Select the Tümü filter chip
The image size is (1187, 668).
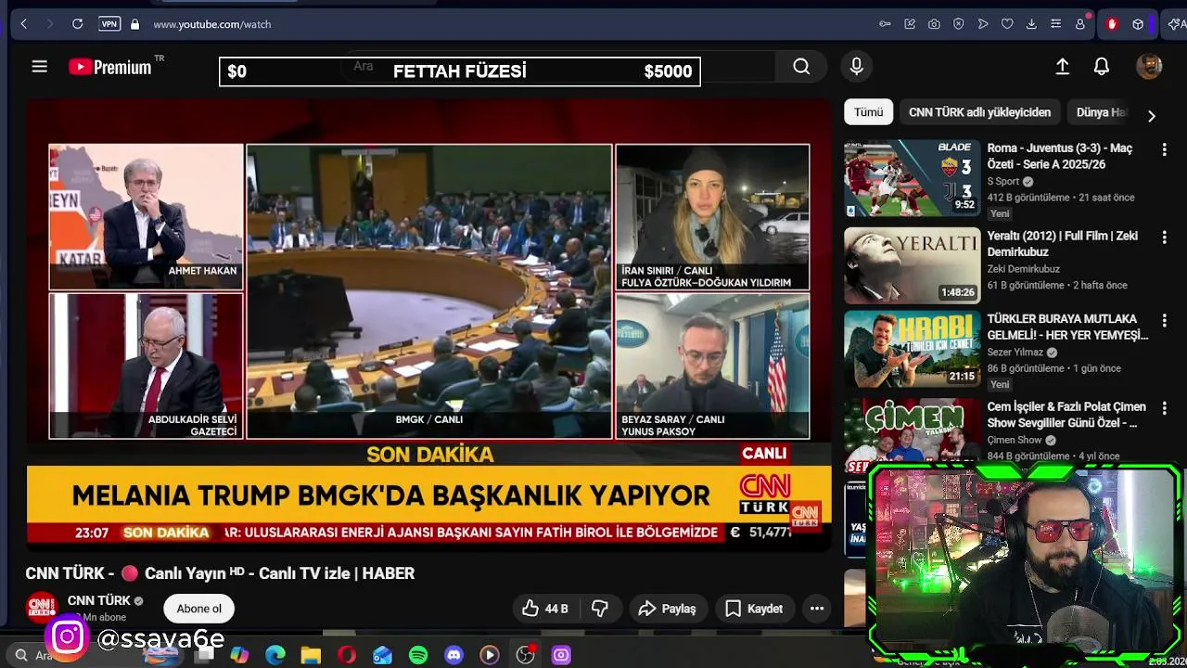869,112
